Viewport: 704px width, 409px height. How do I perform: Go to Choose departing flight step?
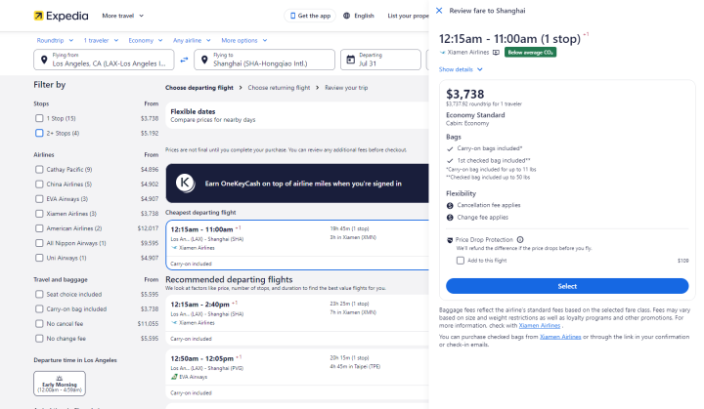click(199, 88)
